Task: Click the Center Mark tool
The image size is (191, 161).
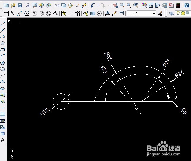Action: coord(99,14)
